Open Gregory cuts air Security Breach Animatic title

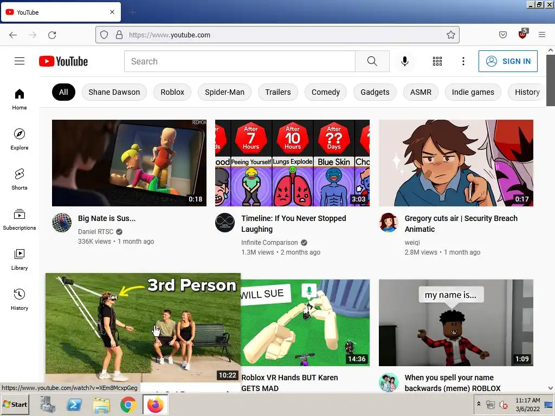[461, 224]
